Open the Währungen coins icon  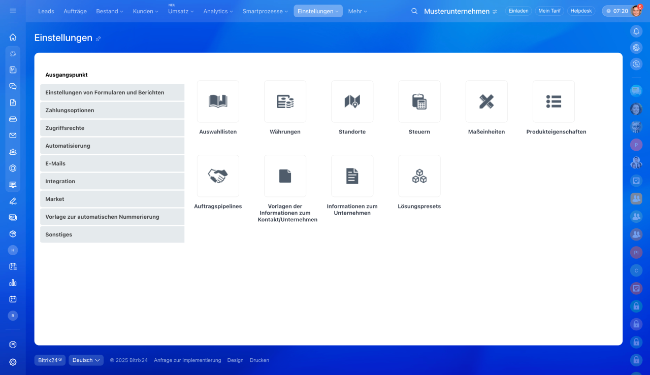click(285, 101)
